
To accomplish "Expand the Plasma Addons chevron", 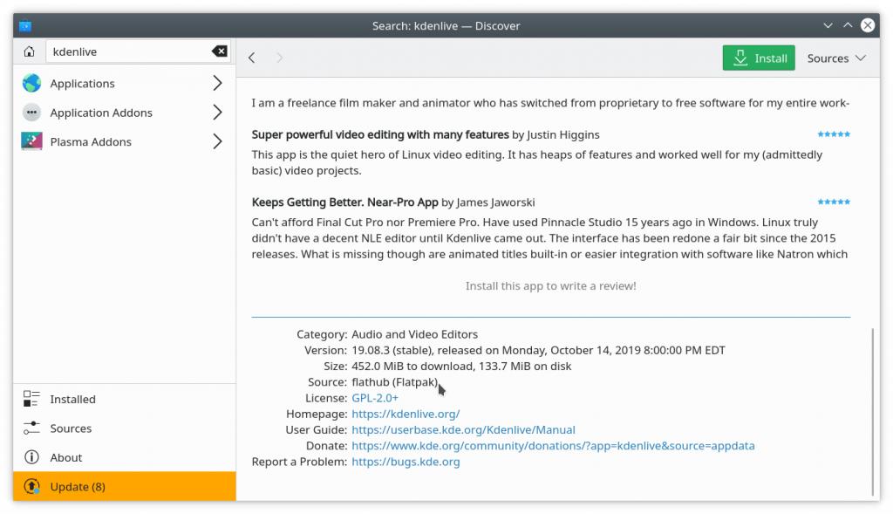I will coord(217,141).
